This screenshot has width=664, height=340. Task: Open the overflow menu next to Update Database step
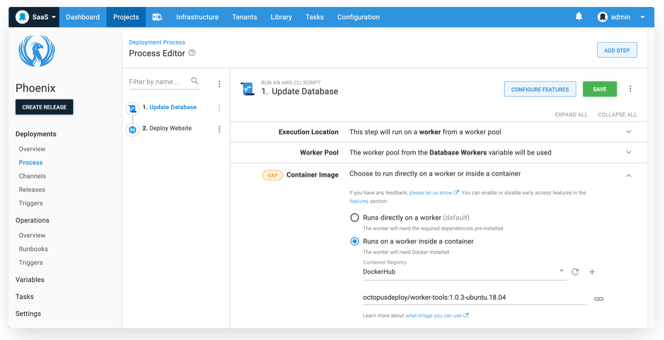tap(219, 107)
